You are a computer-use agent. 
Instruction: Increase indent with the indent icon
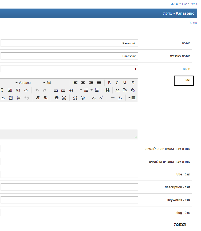63,90
